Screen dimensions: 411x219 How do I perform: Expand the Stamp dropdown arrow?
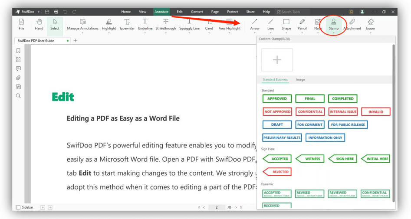[334, 33]
